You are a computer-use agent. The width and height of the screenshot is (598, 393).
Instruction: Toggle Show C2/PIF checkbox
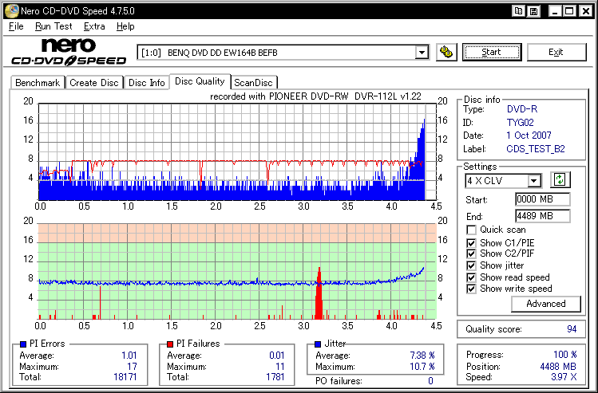(471, 253)
